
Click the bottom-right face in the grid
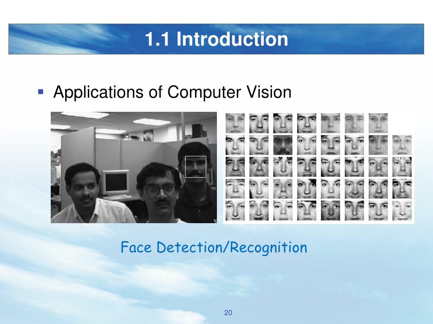(x=402, y=211)
